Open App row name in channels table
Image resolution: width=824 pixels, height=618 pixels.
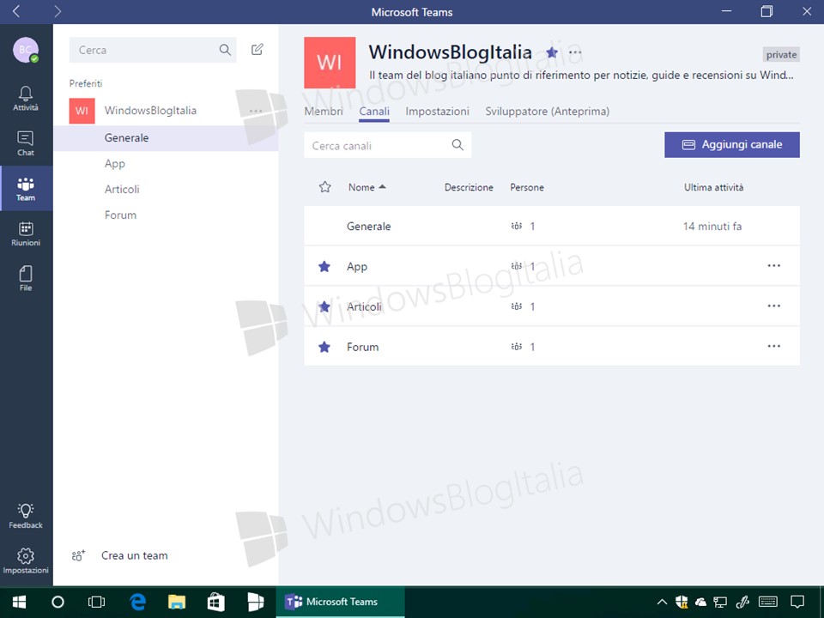pos(357,266)
